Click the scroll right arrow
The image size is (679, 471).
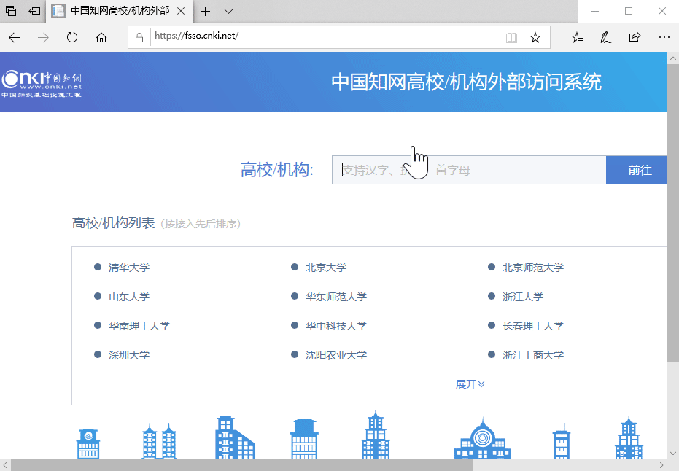coord(661,465)
